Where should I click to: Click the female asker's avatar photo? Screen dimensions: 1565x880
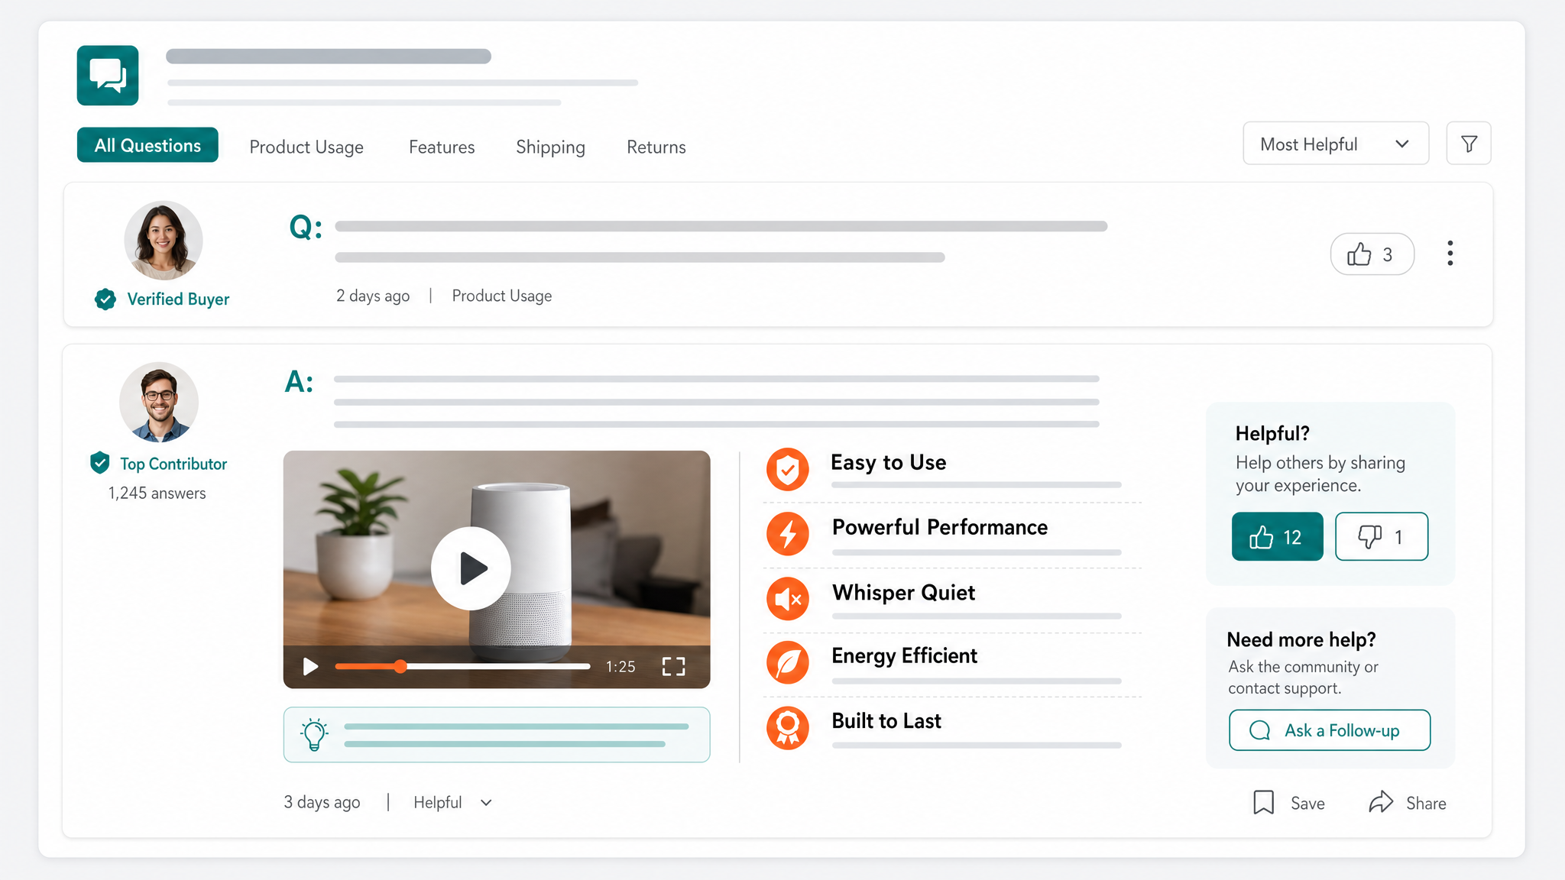[x=164, y=240]
